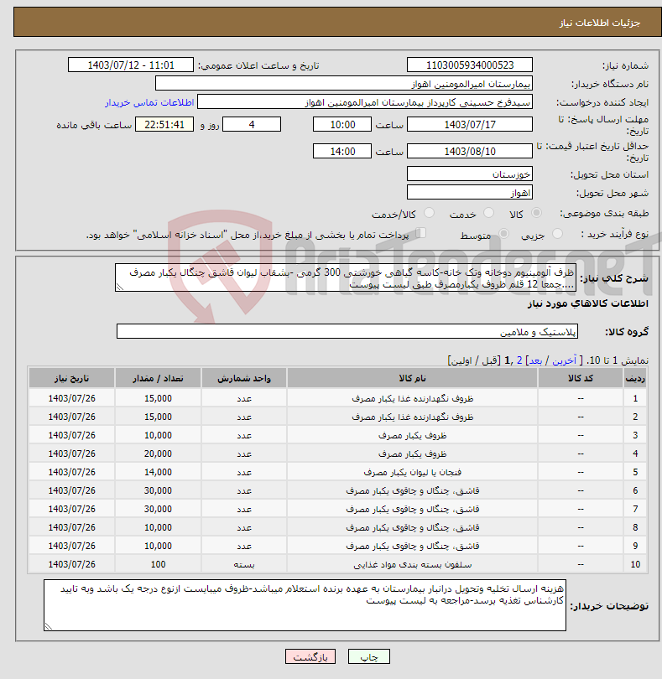Select row 6 قاشق، چنگال و چاقوی item

(x=338, y=490)
